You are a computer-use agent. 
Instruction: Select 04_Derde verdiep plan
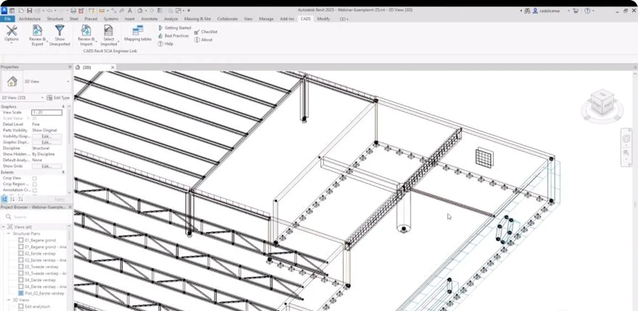[40, 280]
